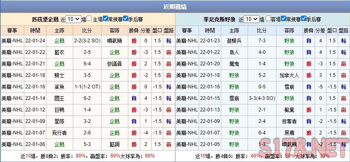350x162 pixels.
Task: Click 參議員 away team on 22-01-21 row
Action: (x=114, y=64)
